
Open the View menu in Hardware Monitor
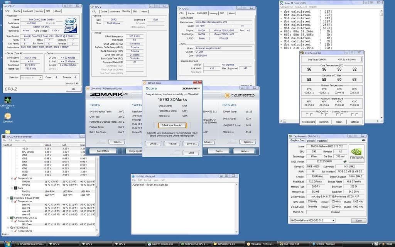[17, 140]
